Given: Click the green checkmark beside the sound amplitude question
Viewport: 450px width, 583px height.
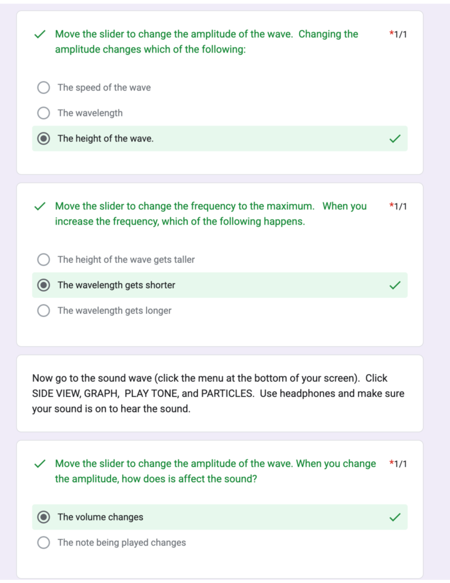Looking at the screenshot, I should 40,464.
